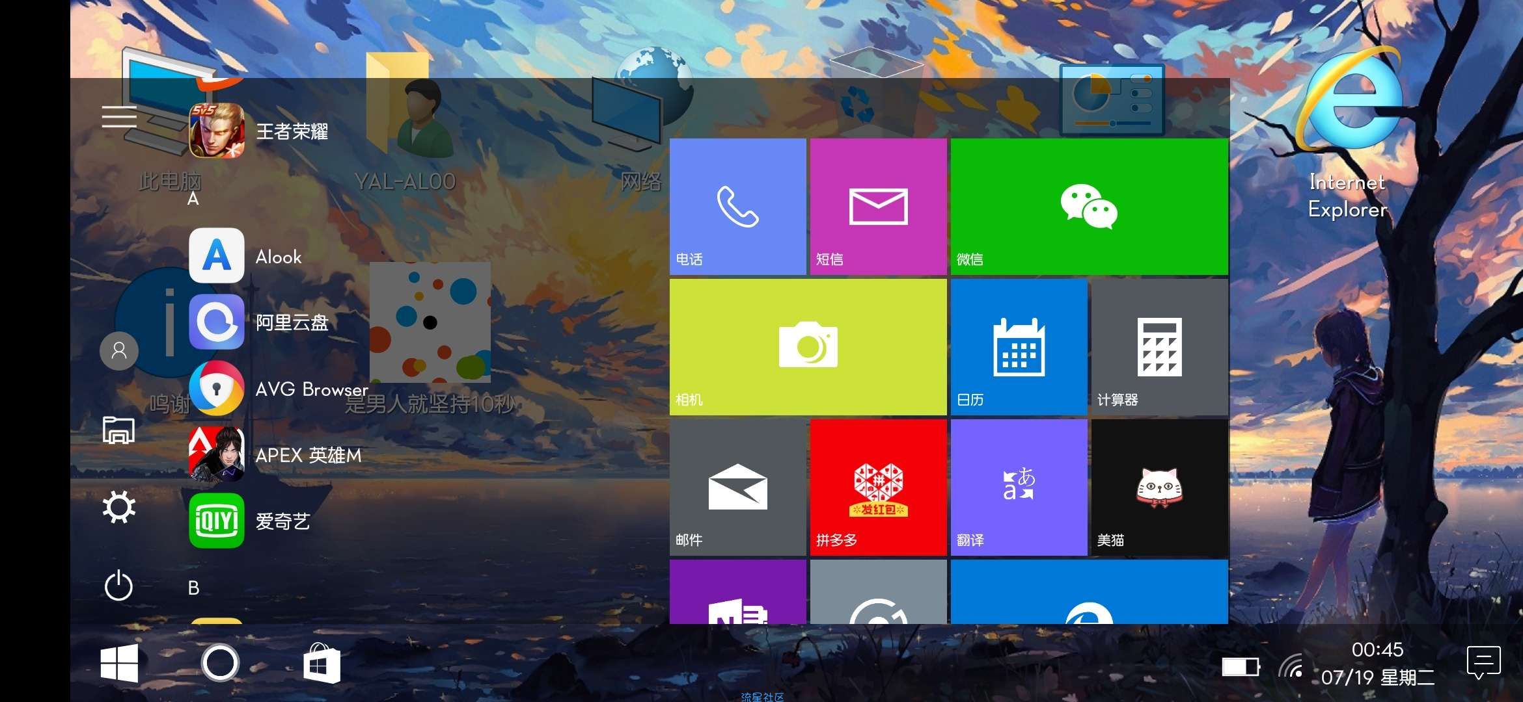This screenshot has height=702, width=1523.
Task: Open the 邮件 mail tile
Action: [x=738, y=487]
